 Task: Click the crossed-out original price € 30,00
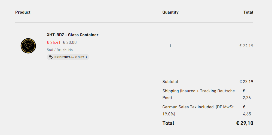click(70, 42)
